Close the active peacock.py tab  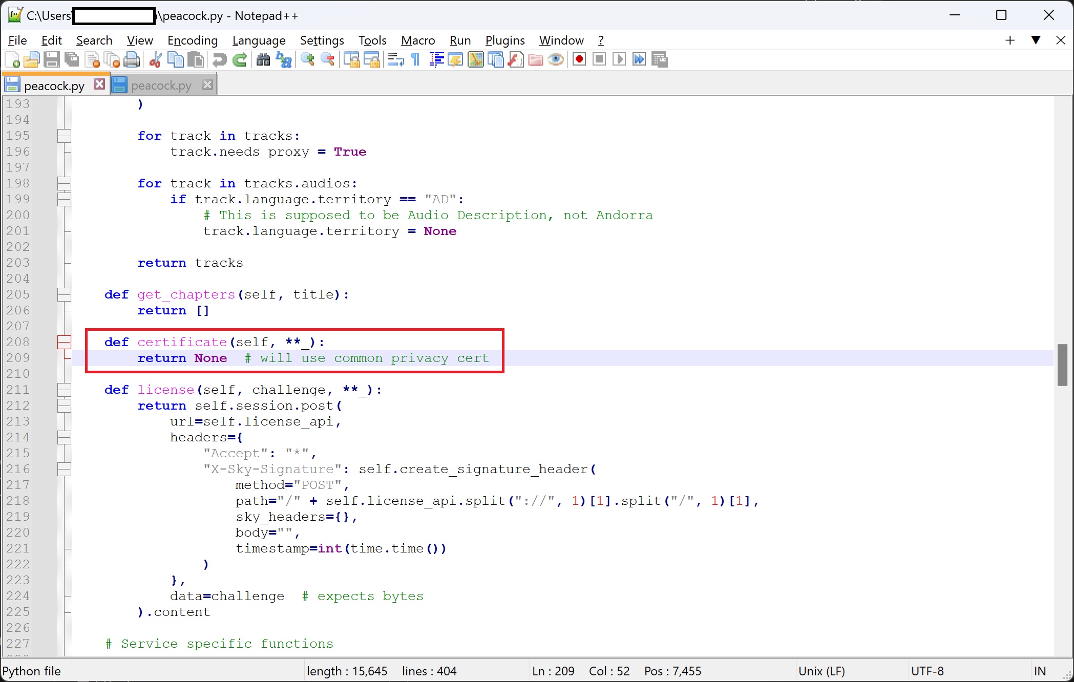coord(99,84)
